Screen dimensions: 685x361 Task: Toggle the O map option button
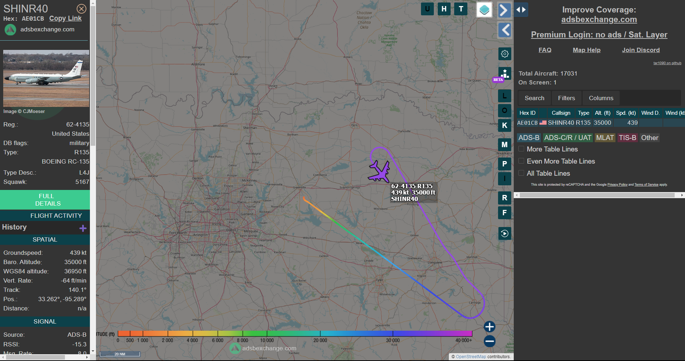coord(504,110)
